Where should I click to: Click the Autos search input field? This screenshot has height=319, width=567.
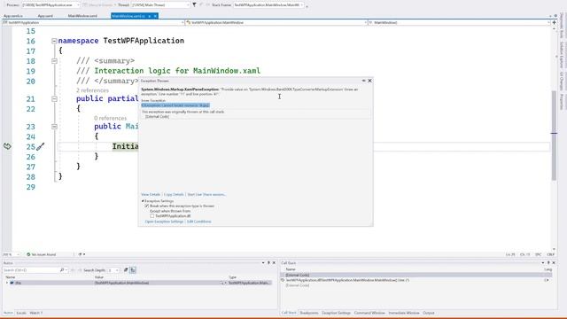point(31,270)
